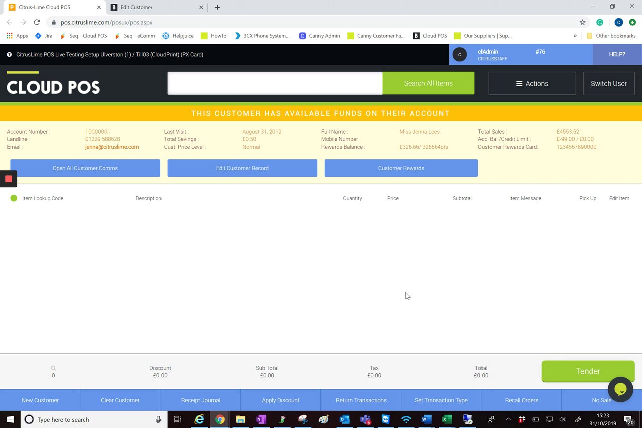Open the notification center icon

[629, 419]
